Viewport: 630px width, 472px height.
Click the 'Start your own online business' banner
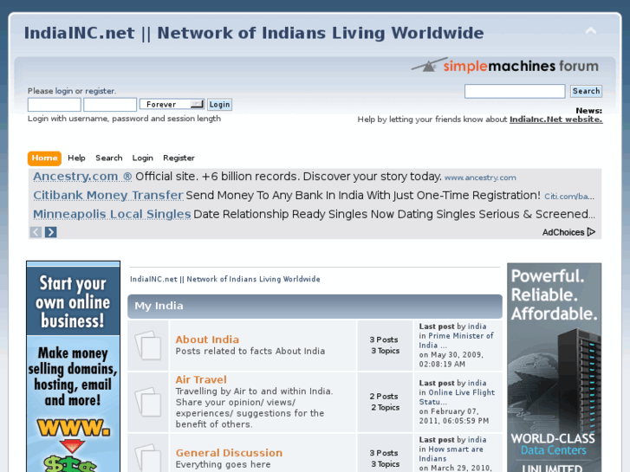pos(73,366)
